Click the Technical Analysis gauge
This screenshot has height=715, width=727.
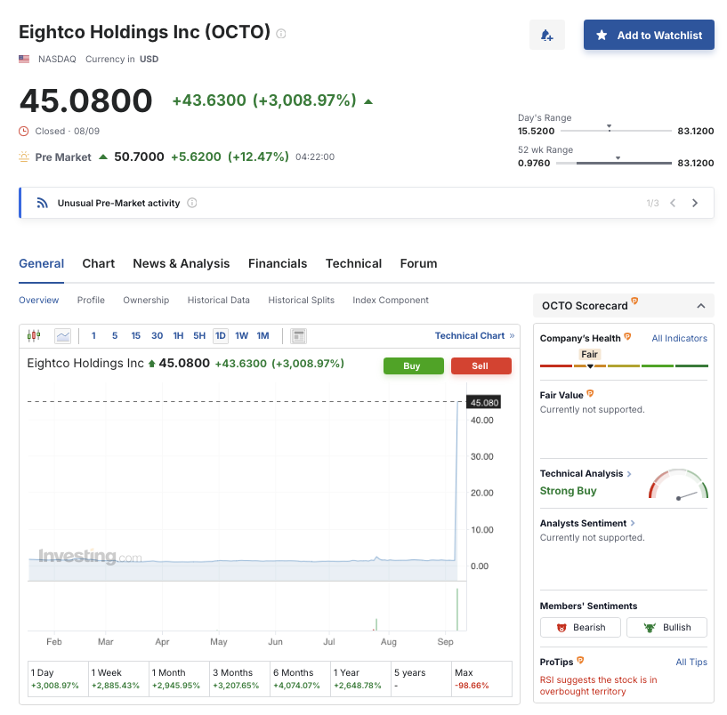(678, 485)
